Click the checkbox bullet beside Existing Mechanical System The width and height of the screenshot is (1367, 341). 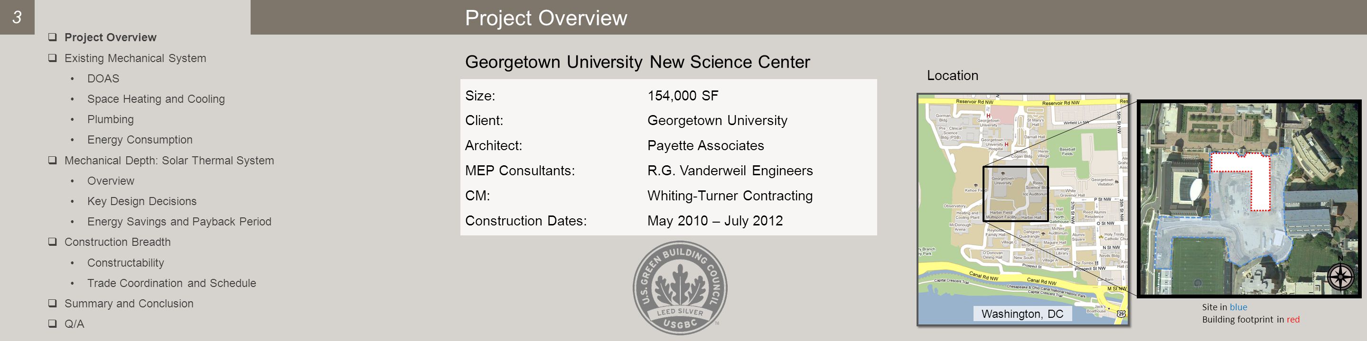[x=53, y=58]
